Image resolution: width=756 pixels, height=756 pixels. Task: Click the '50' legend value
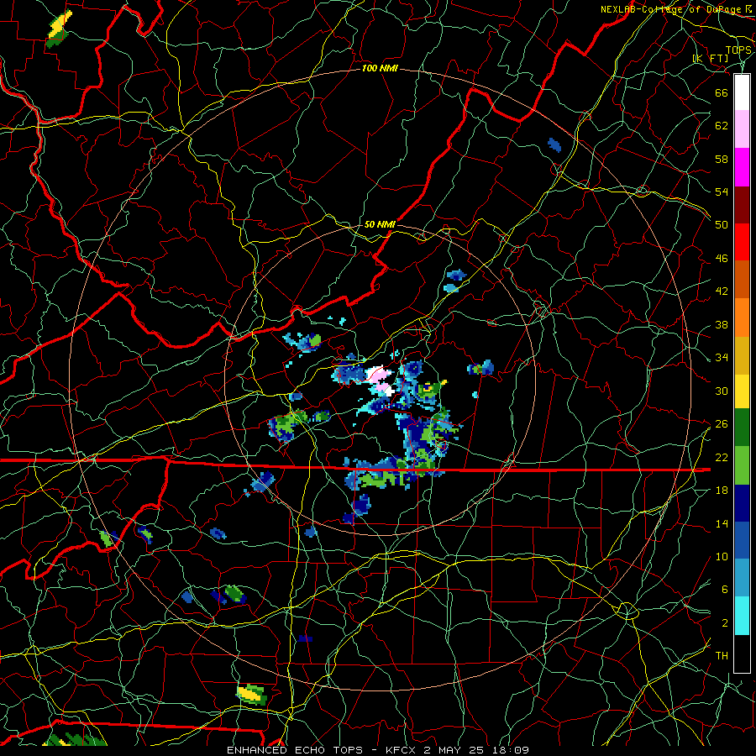coord(722,224)
